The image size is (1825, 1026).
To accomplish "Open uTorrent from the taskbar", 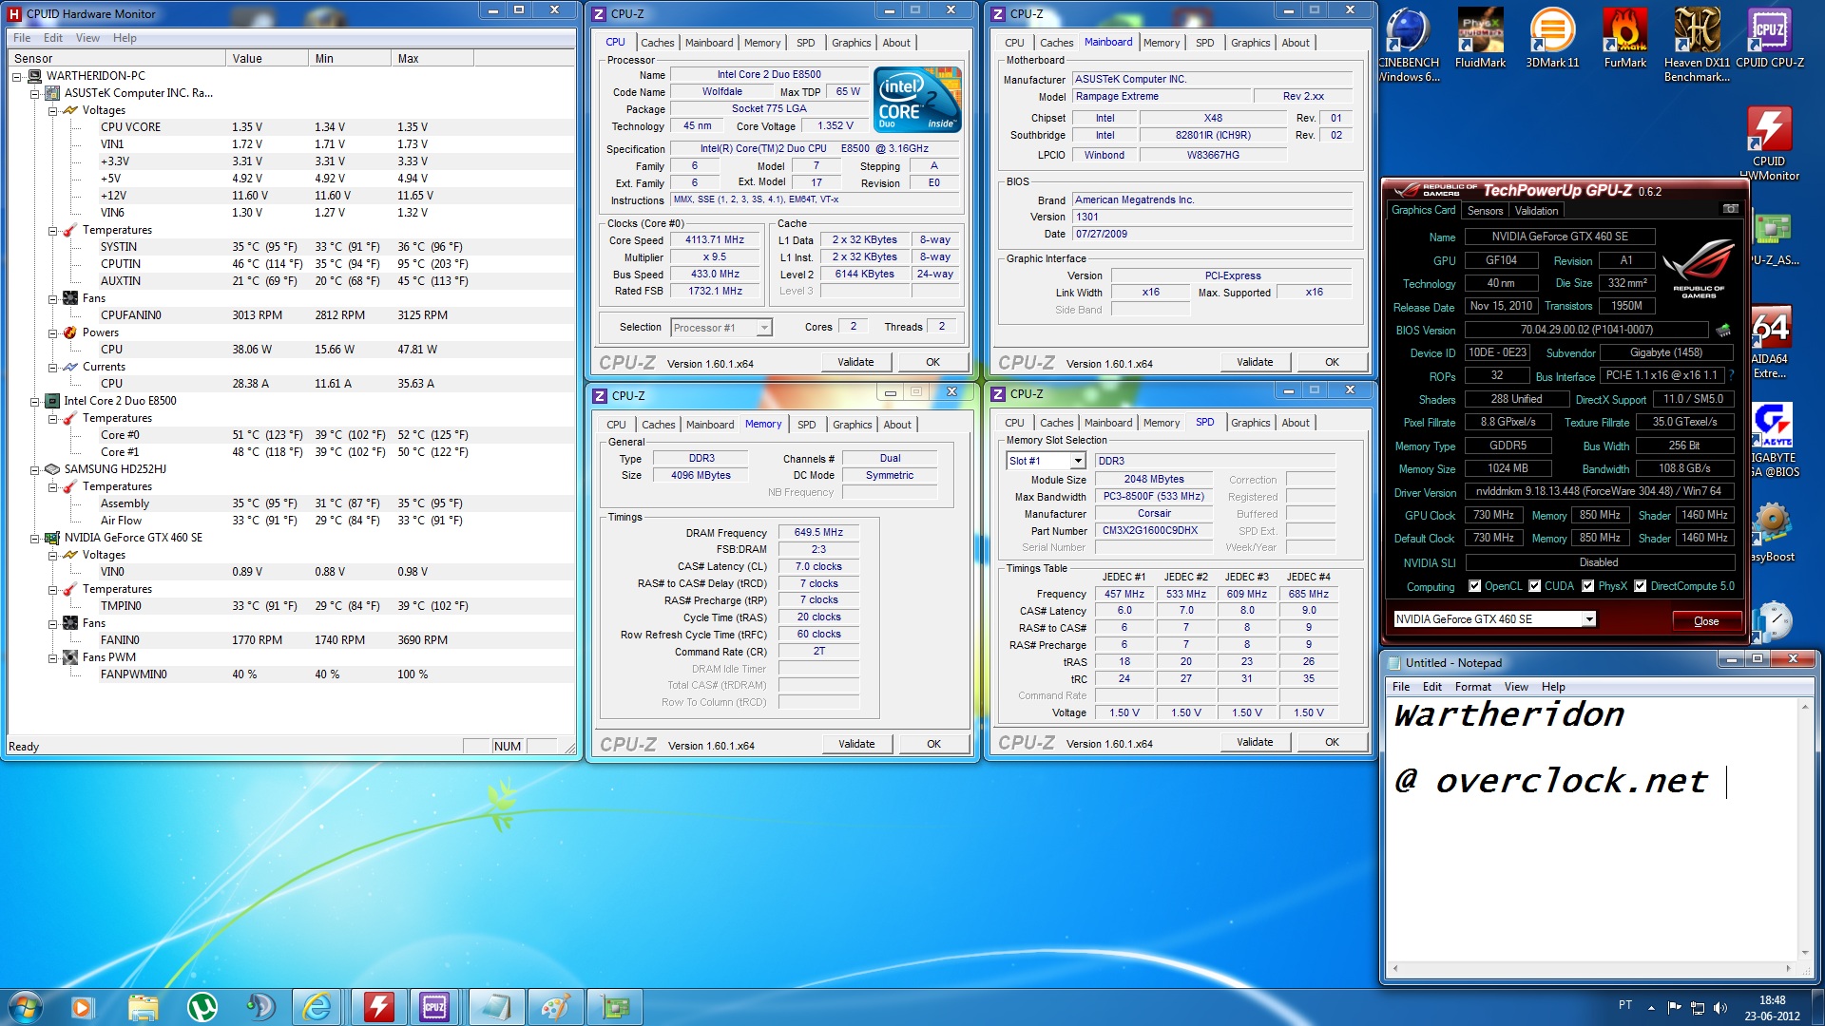I will [202, 1007].
